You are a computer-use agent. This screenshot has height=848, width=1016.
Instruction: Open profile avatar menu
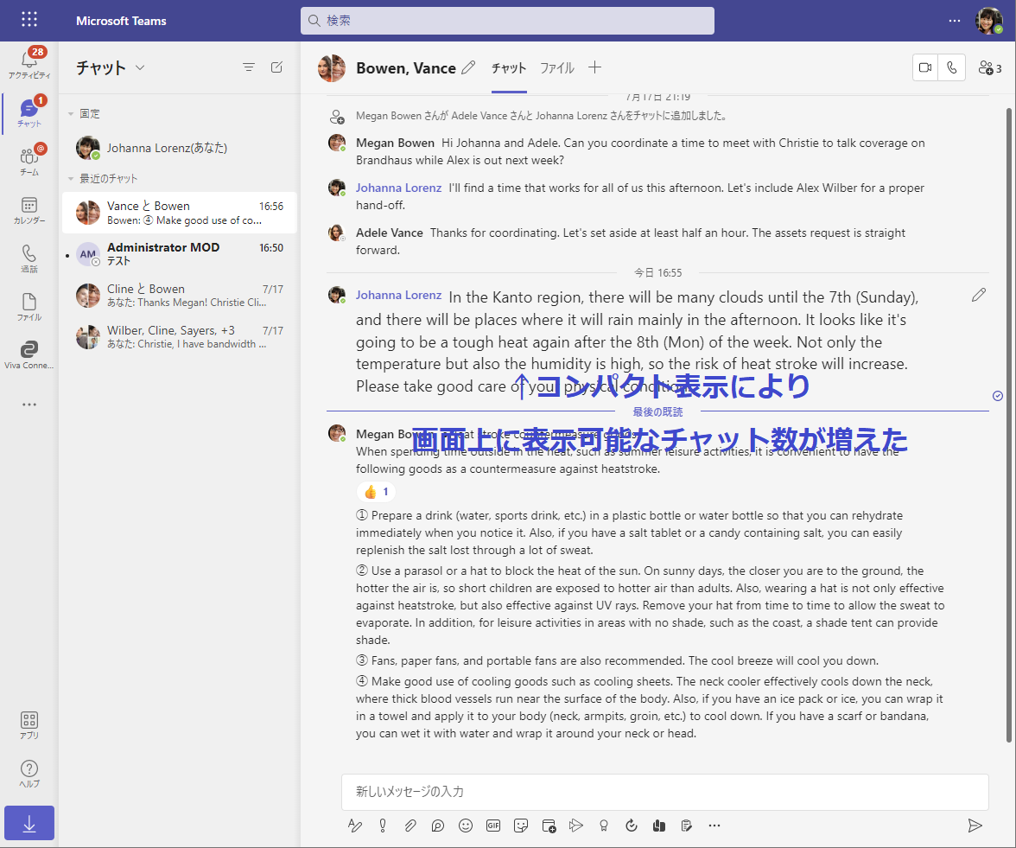tap(989, 20)
